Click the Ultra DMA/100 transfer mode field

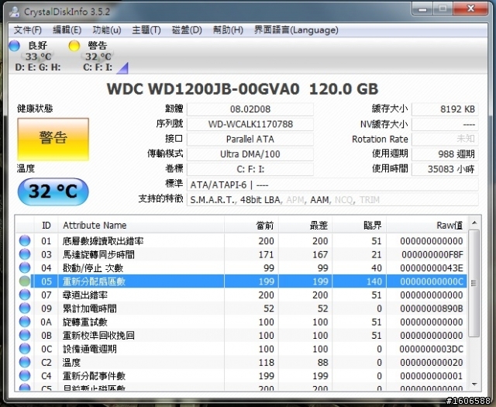click(x=250, y=154)
